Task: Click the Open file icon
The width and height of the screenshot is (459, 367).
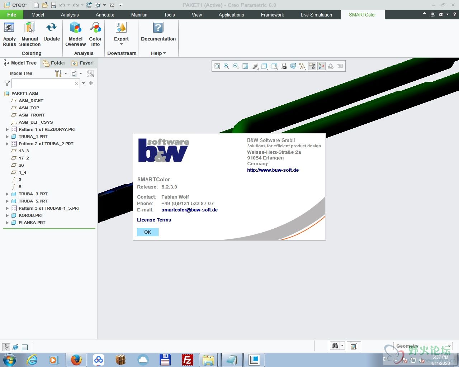Action: click(45, 5)
